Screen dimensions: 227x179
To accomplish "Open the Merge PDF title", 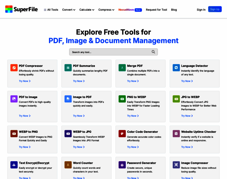I will [x=135, y=66].
